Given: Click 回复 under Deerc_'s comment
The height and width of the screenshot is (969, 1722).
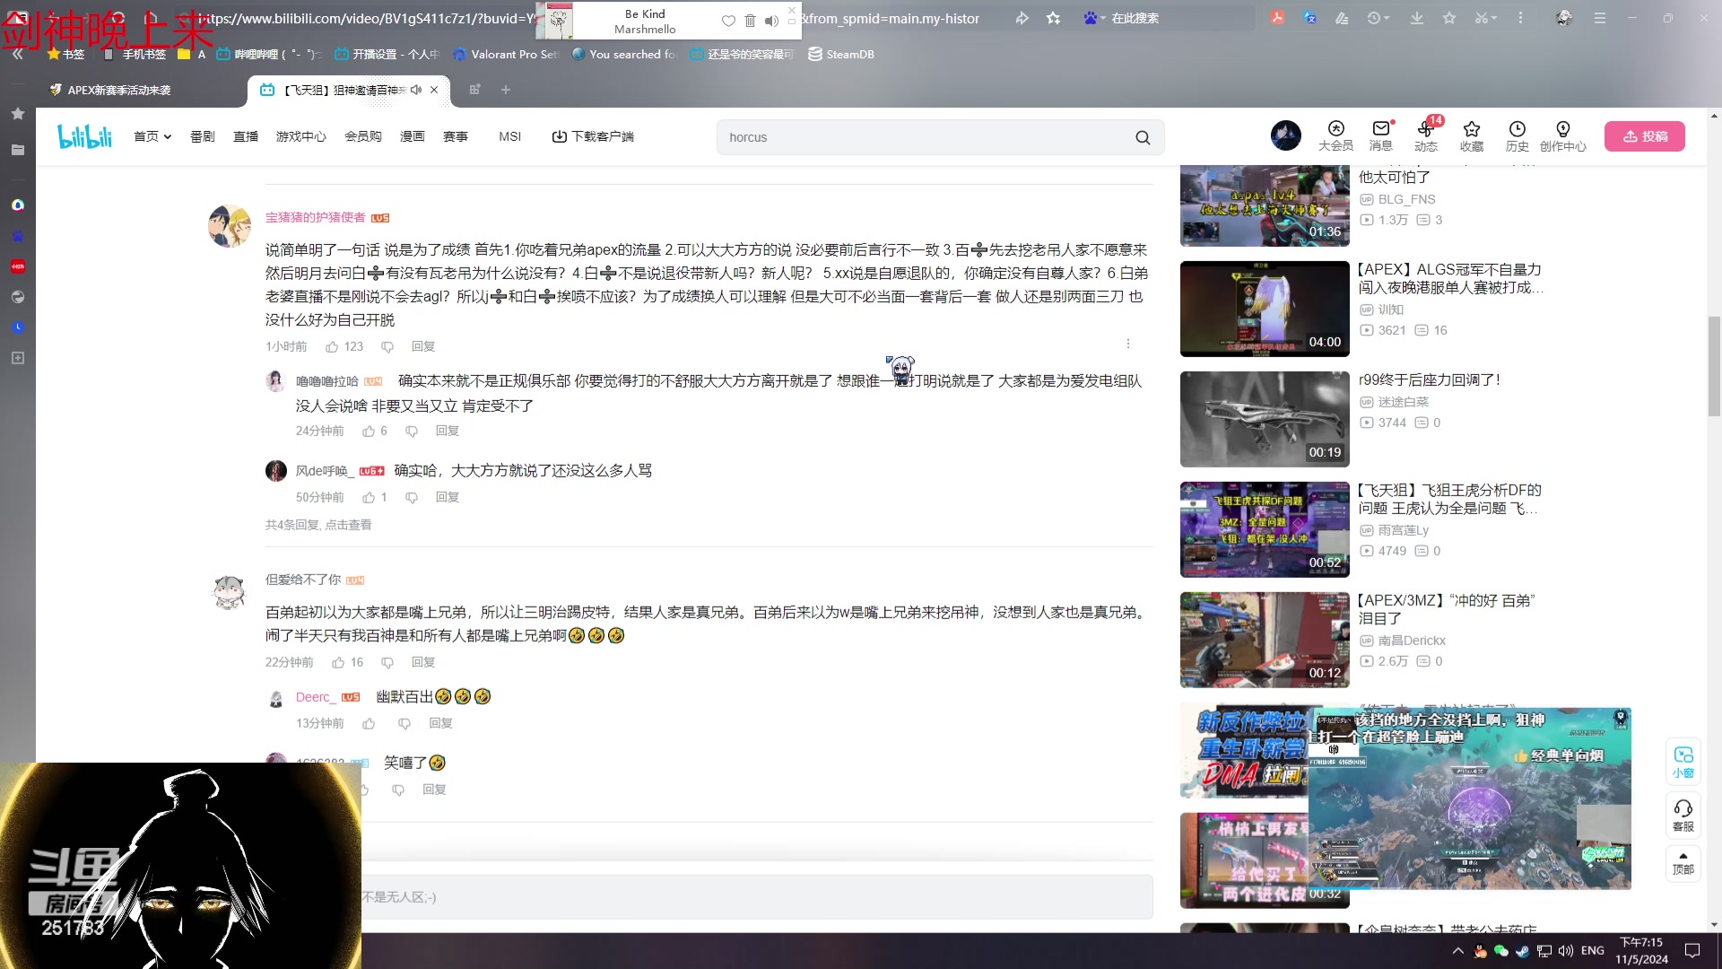Looking at the screenshot, I should (439, 723).
